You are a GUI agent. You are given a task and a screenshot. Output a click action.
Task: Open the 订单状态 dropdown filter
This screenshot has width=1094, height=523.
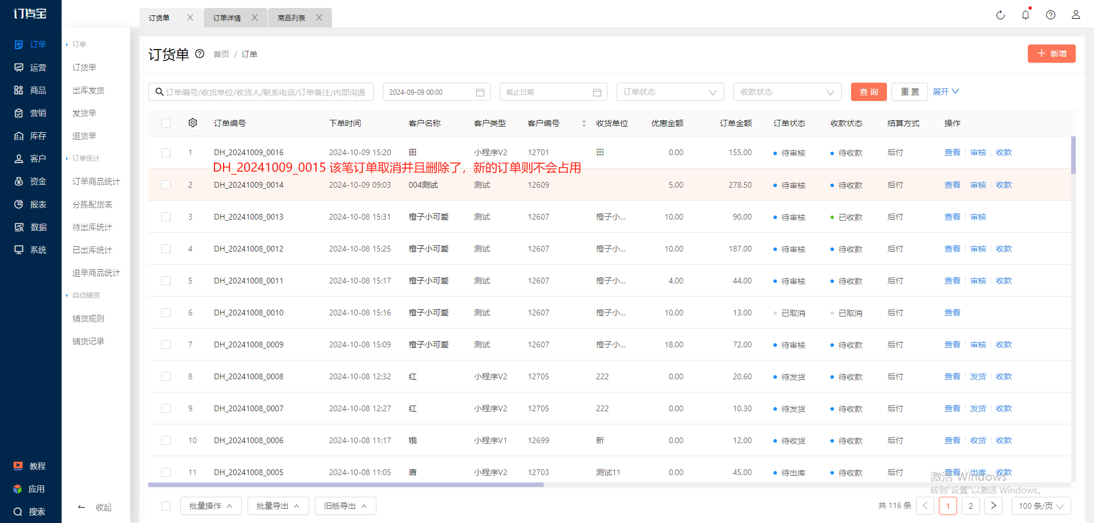click(x=670, y=92)
